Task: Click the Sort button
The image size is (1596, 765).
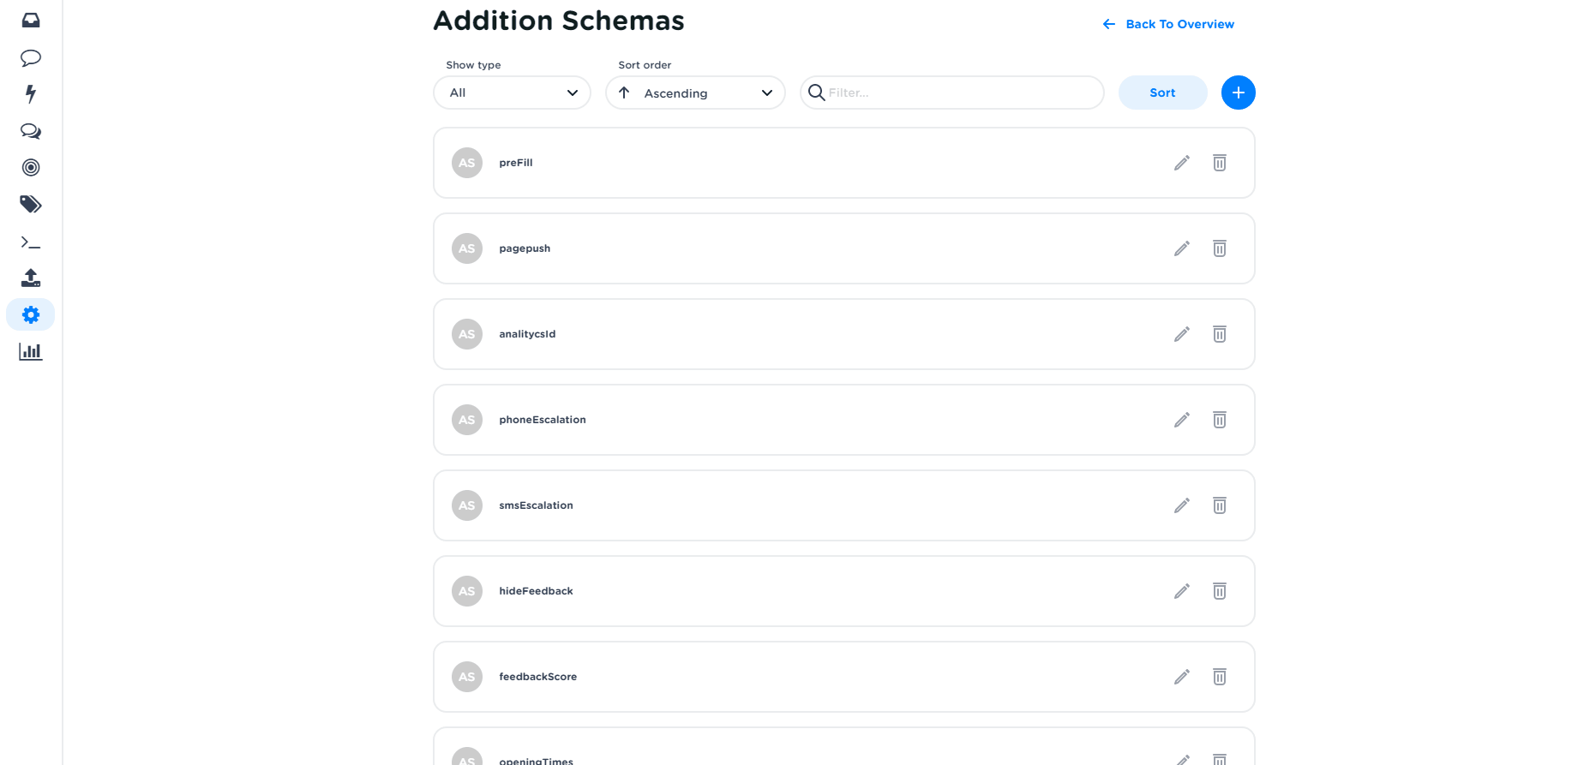Action: tap(1162, 93)
